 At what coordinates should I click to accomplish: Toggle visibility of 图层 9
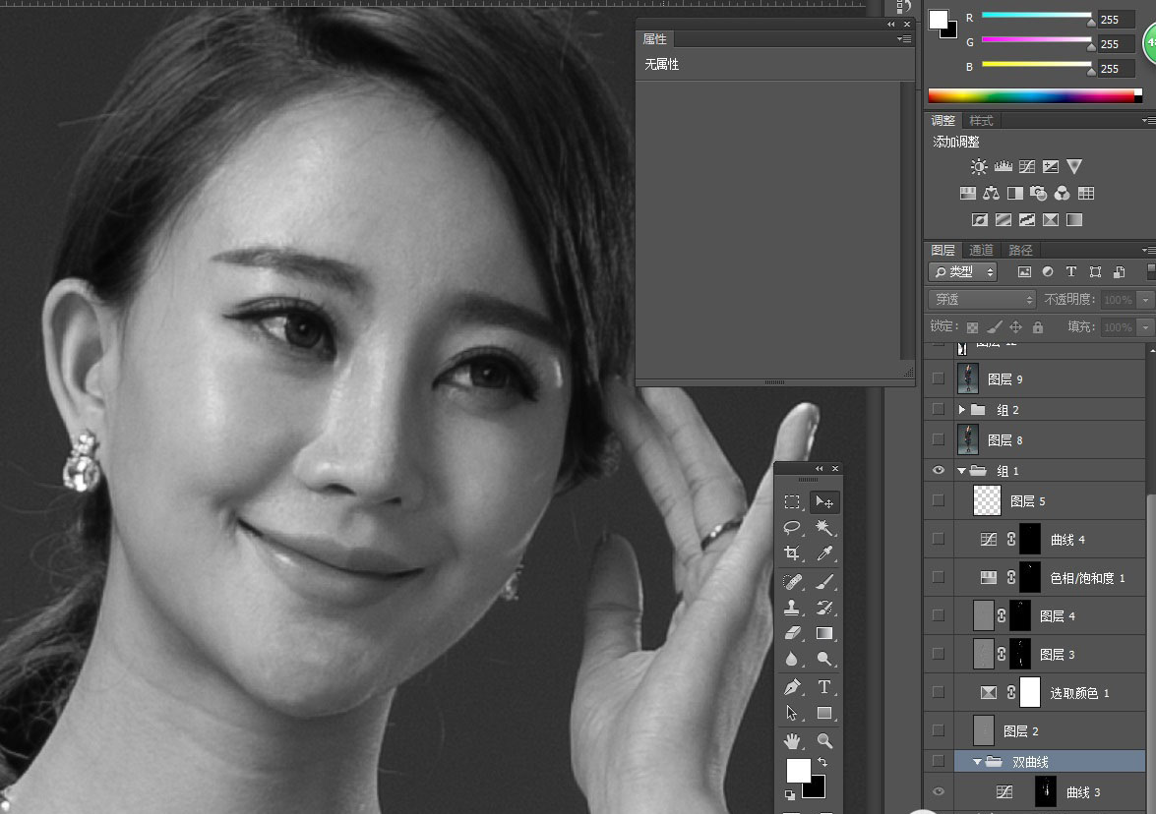point(938,378)
